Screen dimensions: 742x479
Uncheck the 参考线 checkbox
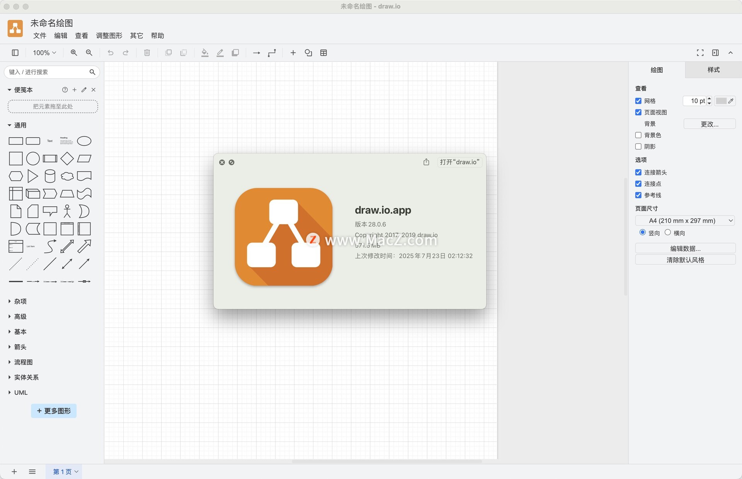tap(638, 195)
